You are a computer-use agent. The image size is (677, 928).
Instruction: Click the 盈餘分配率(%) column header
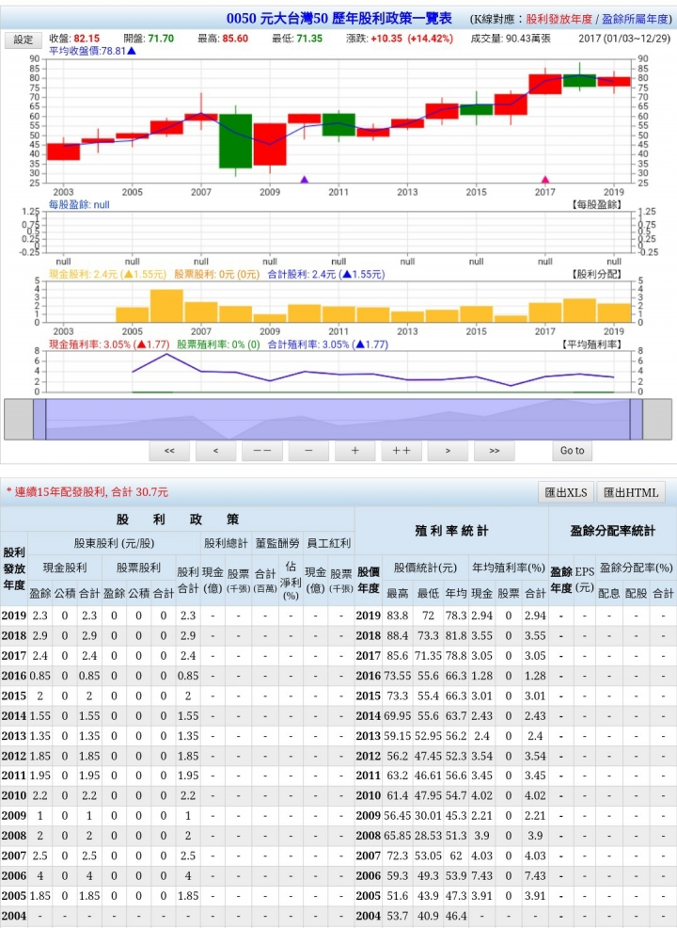point(637,568)
